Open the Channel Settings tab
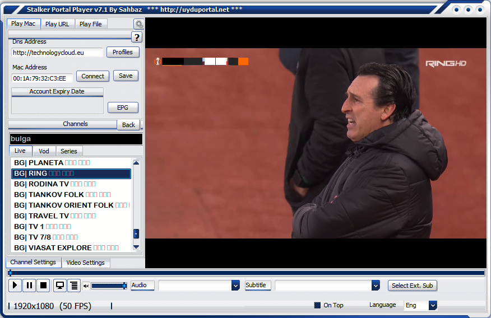This screenshot has width=491, height=318. click(33, 262)
